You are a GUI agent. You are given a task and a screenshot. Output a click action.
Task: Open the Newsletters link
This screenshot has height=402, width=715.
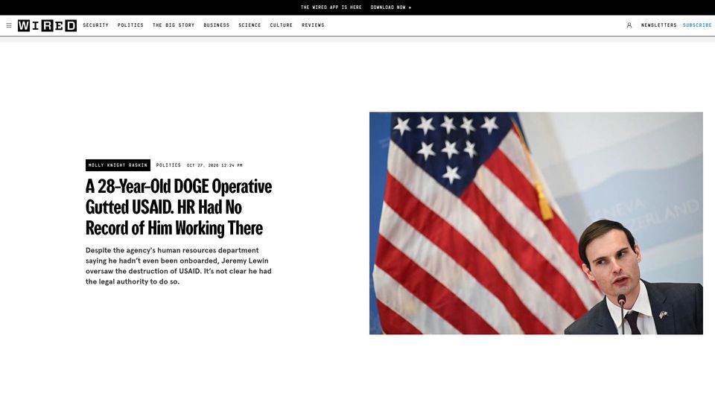[x=659, y=25]
